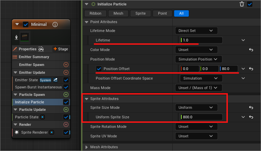
Task: Expand the Mesh Attributes section
Action: (x=86, y=147)
